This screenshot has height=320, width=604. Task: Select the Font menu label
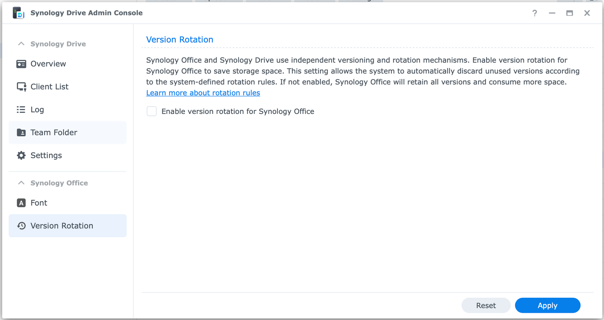tap(39, 203)
